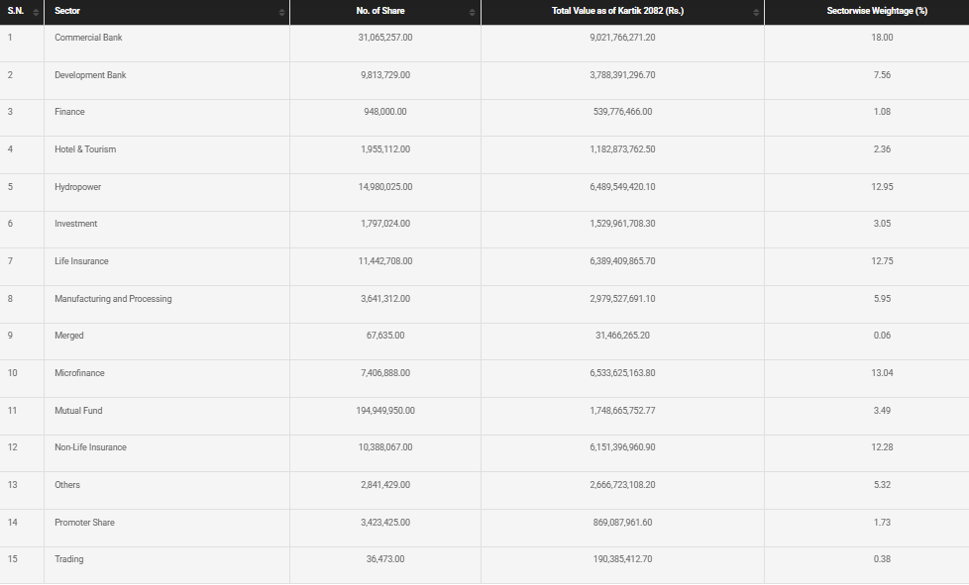Image resolution: width=969 pixels, height=585 pixels.
Task: Select the Life Insurance row label
Action: click(x=81, y=261)
